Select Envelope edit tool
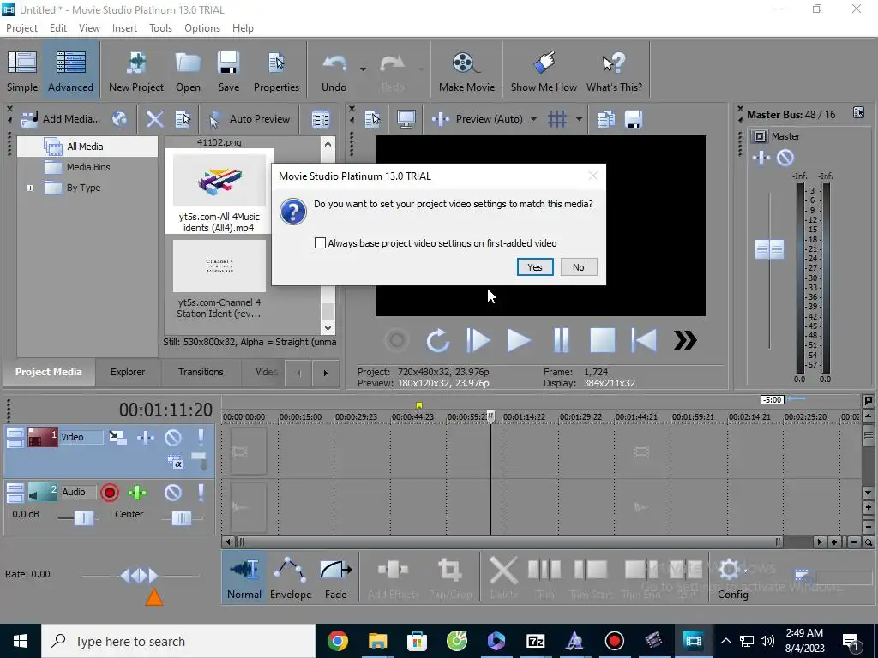The height and width of the screenshot is (658, 878). click(x=290, y=578)
